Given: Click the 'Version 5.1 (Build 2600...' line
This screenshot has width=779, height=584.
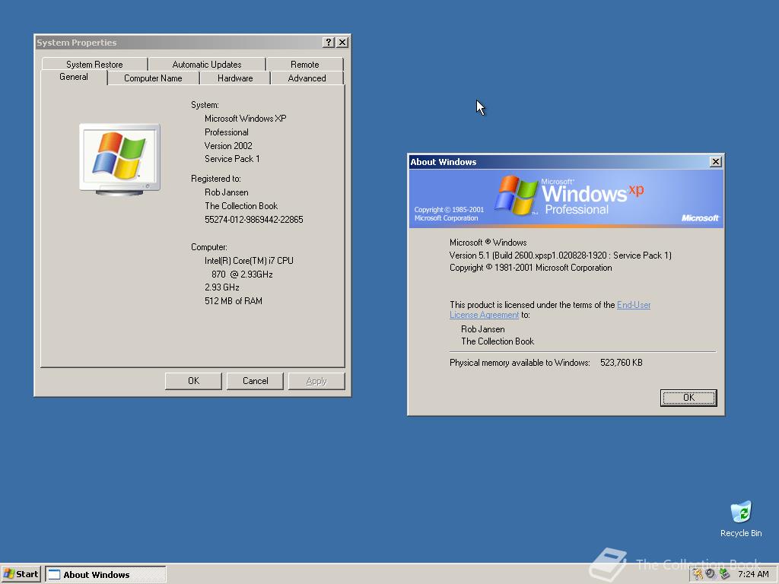Looking at the screenshot, I should coord(561,255).
